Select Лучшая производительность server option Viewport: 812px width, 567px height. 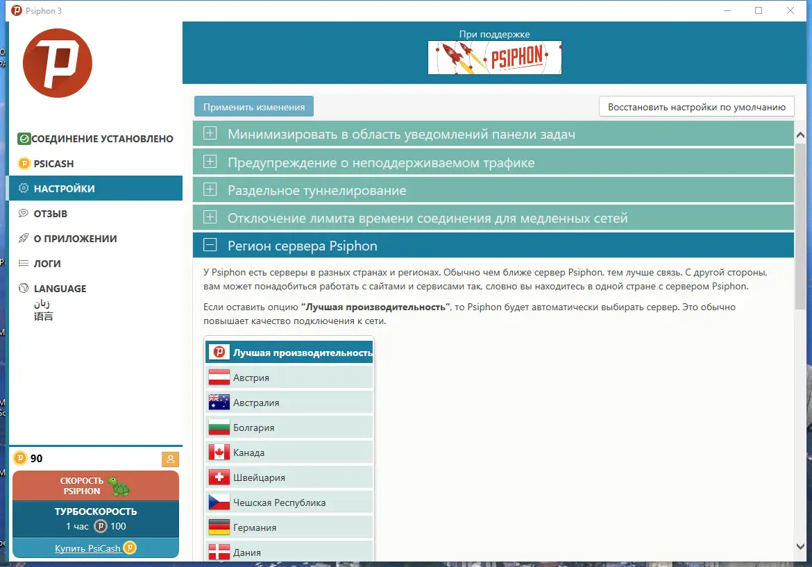click(289, 352)
